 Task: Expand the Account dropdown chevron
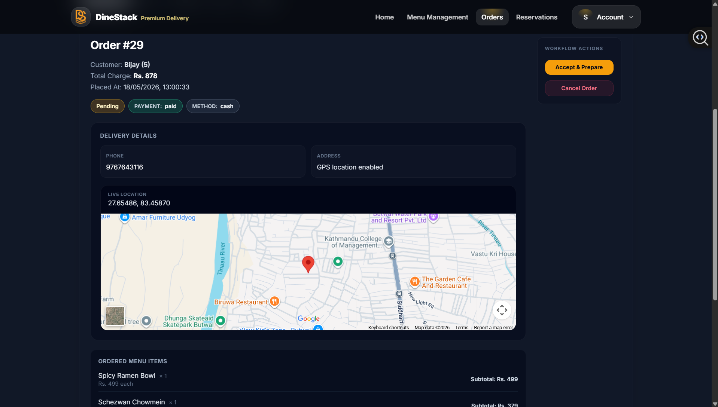coord(631,17)
